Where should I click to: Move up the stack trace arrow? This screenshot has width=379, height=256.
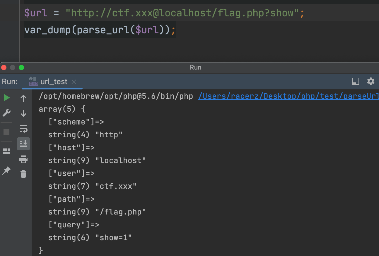(23, 98)
